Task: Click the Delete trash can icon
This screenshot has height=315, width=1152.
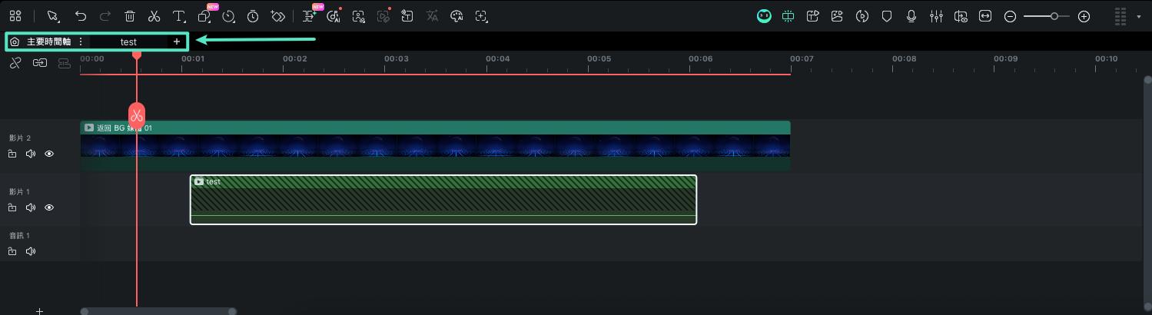Action: coord(130,16)
